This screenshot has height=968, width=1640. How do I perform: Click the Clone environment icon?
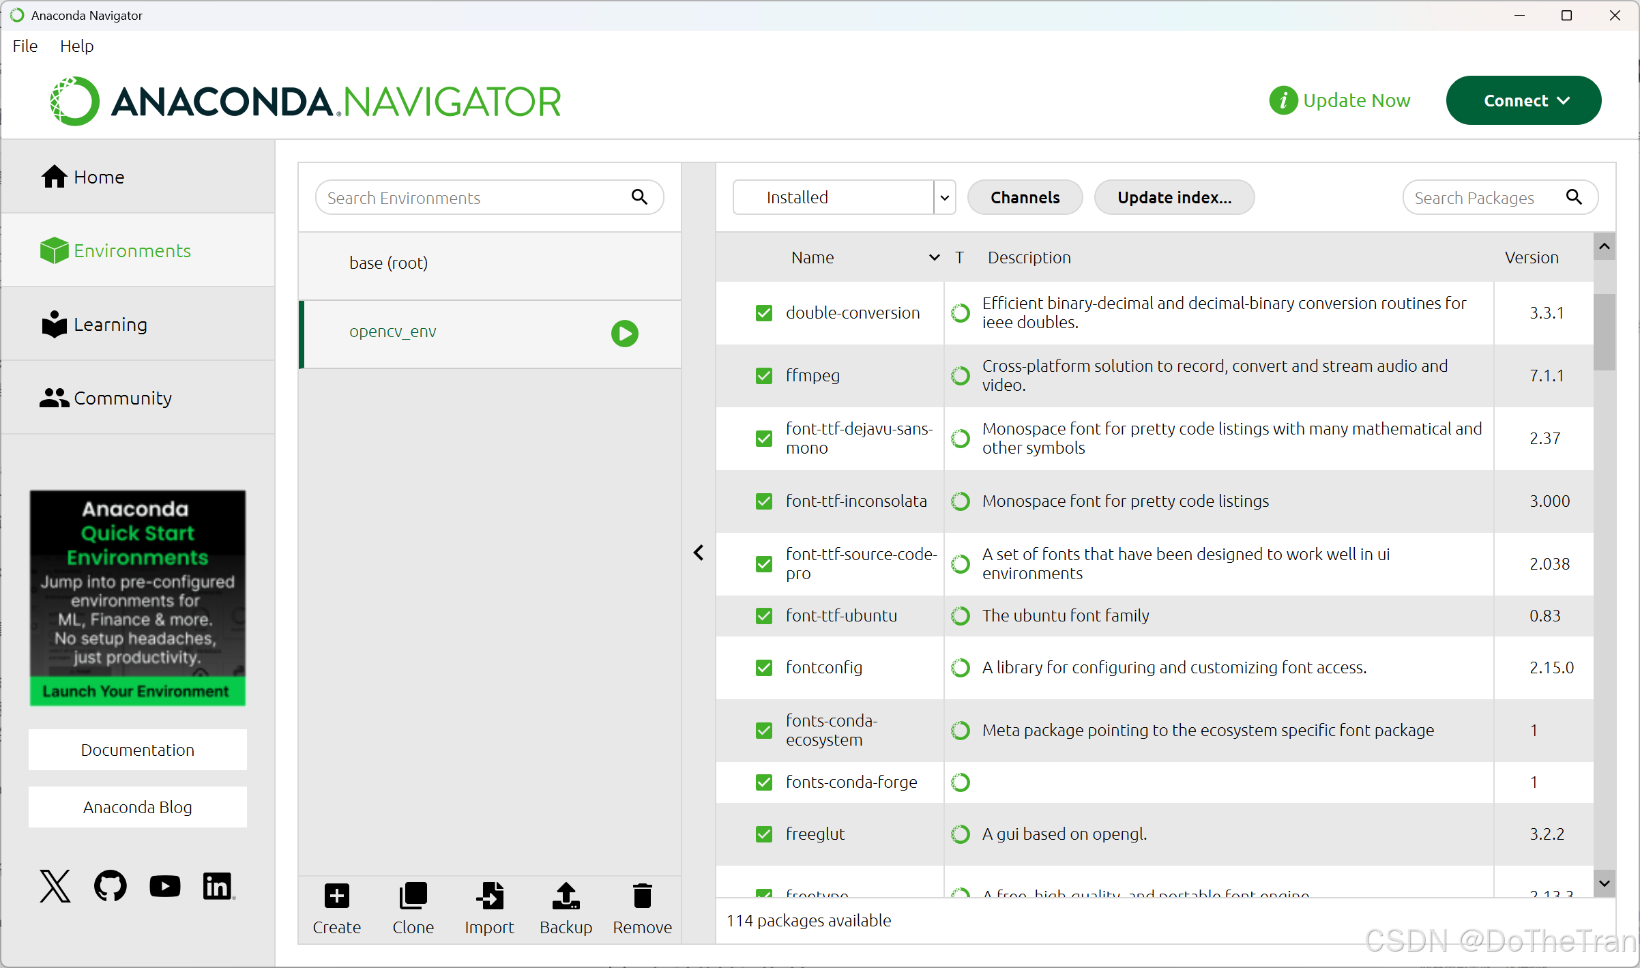413,896
